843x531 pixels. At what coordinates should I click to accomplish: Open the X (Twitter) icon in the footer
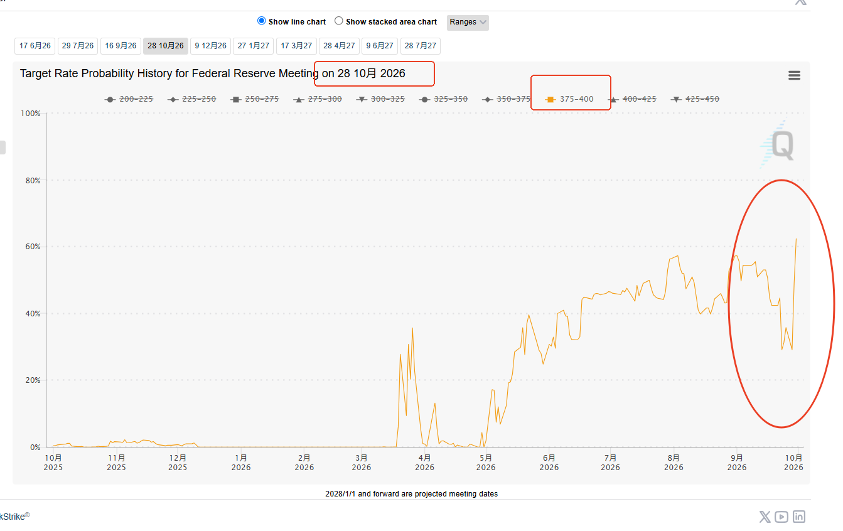(x=765, y=517)
